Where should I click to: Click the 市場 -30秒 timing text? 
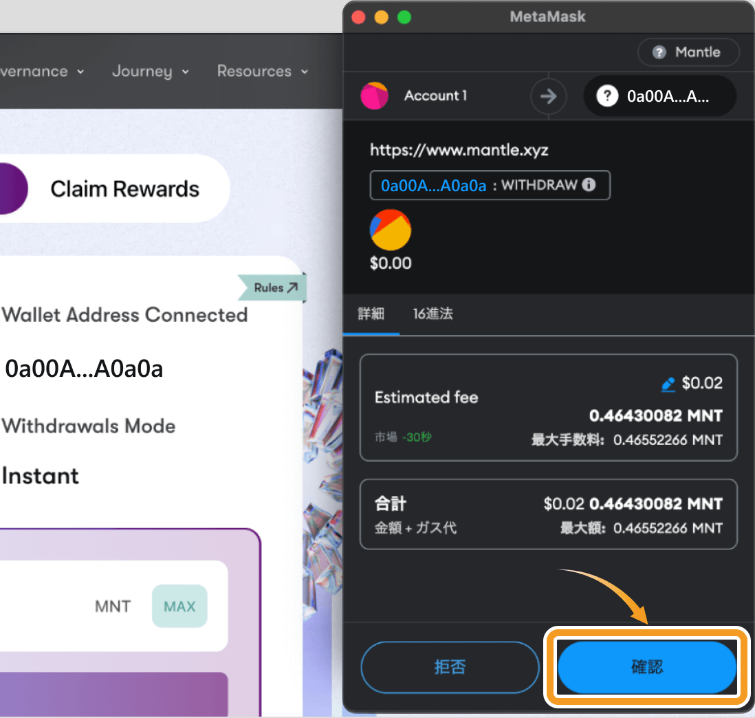coord(403,437)
